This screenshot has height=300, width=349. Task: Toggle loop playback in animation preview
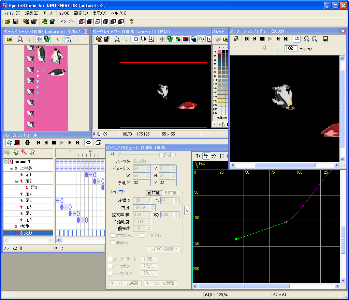[297, 39]
